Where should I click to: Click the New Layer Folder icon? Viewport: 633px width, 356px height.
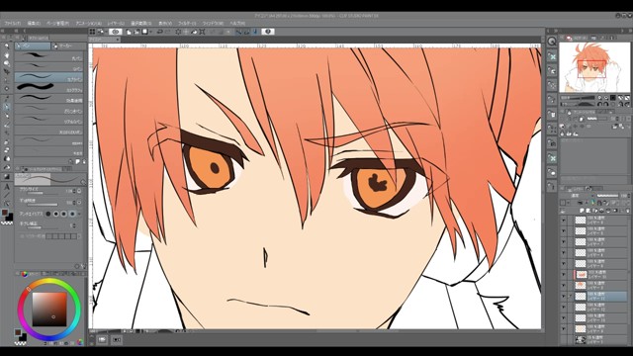(x=595, y=211)
